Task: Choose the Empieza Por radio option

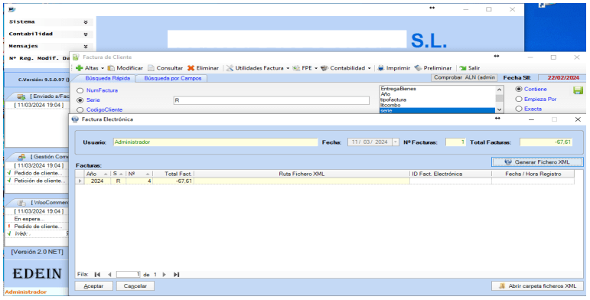Action: (519, 99)
